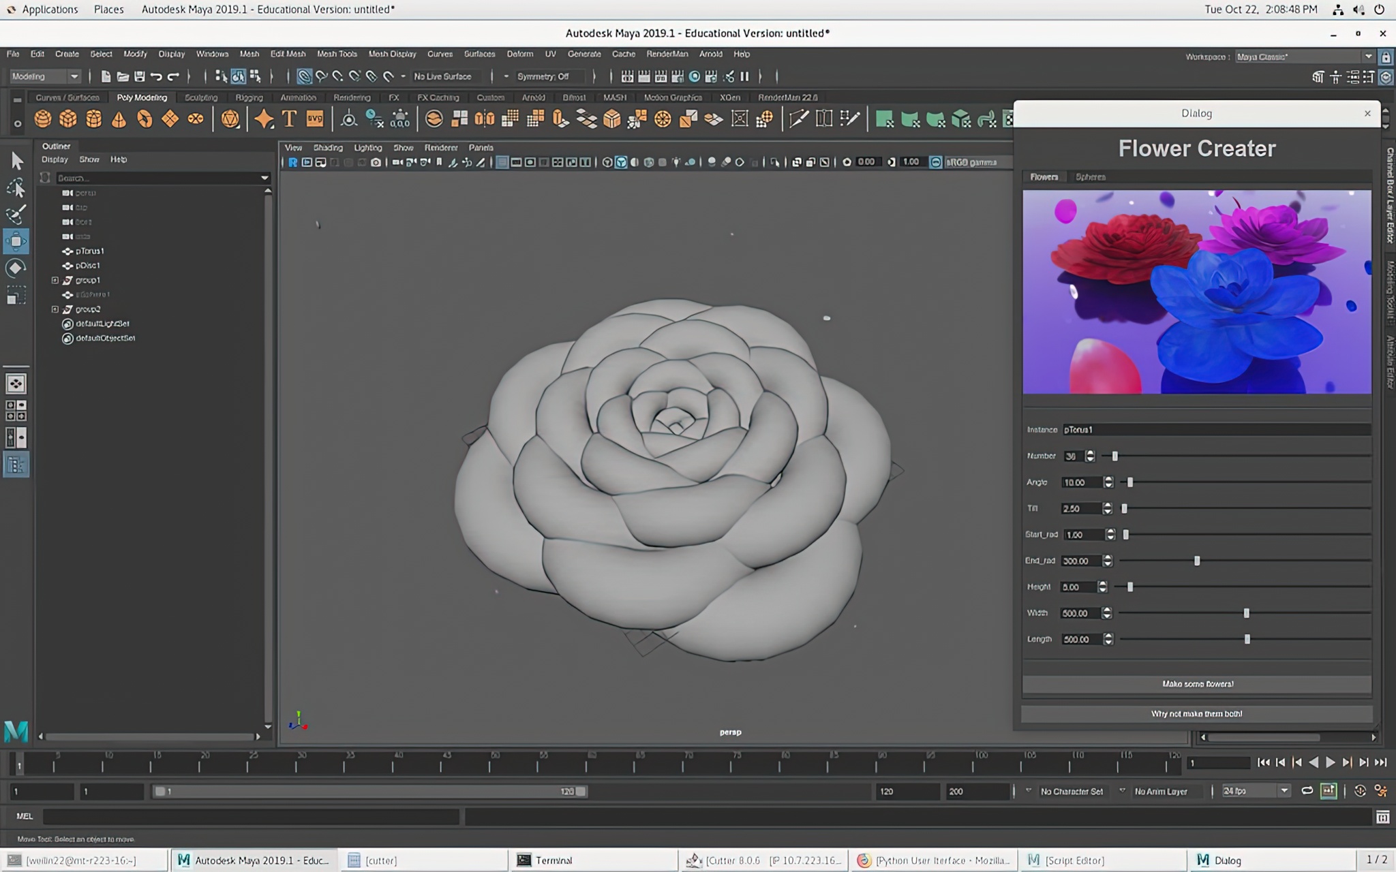
Task: Click the SVG import shelf icon
Action: pyautogui.click(x=314, y=119)
